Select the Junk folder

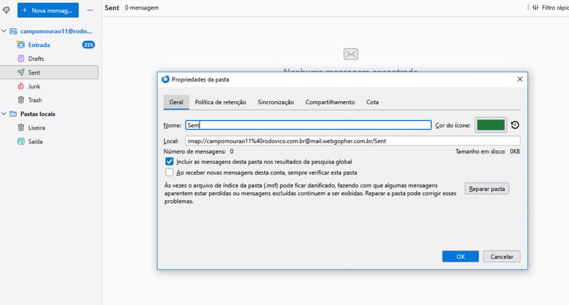[x=49, y=86]
